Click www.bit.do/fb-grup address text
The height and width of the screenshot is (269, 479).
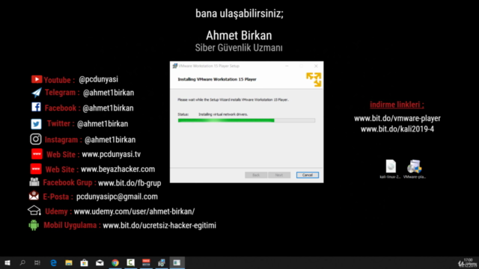point(129,183)
